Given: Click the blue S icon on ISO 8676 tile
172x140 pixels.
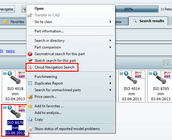Looking at the screenshot, I should click(10, 107).
